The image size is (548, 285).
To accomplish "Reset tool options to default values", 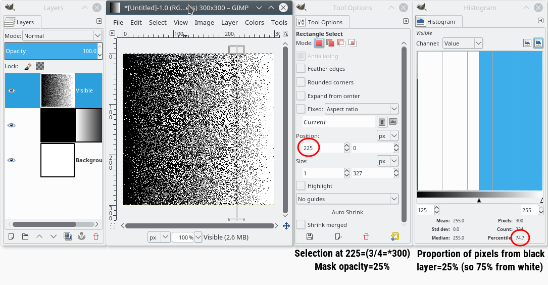I will pos(395,236).
